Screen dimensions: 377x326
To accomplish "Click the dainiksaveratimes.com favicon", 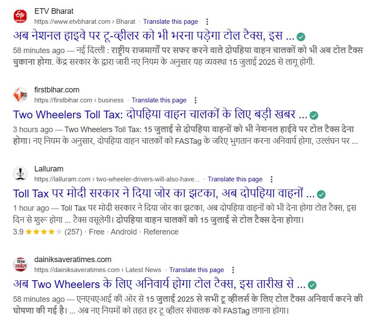I will click(x=20, y=265).
